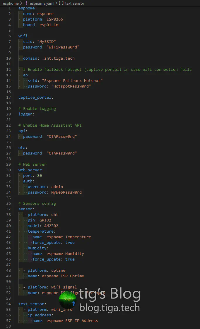Click the chevron after espname.yaml breadcrumb

[57, 3]
